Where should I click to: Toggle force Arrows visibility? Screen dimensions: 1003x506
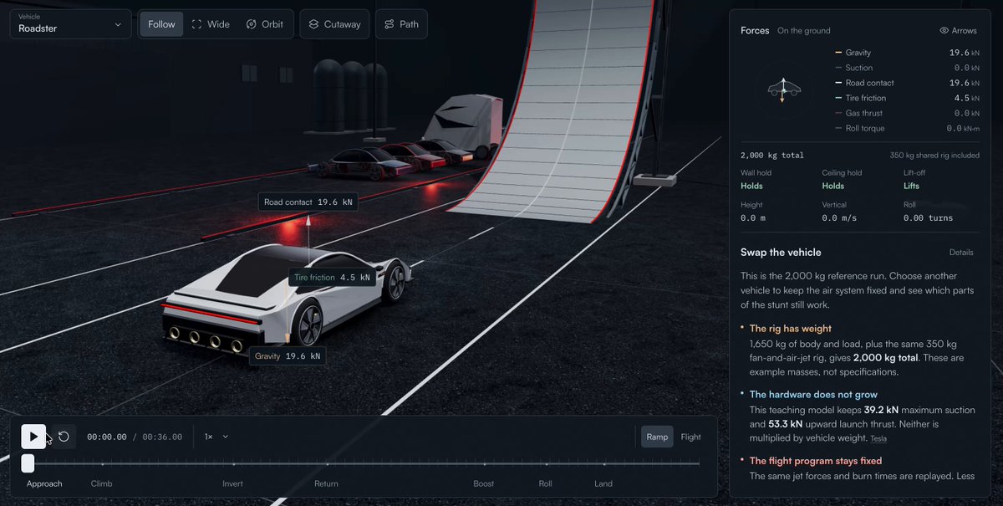(958, 31)
